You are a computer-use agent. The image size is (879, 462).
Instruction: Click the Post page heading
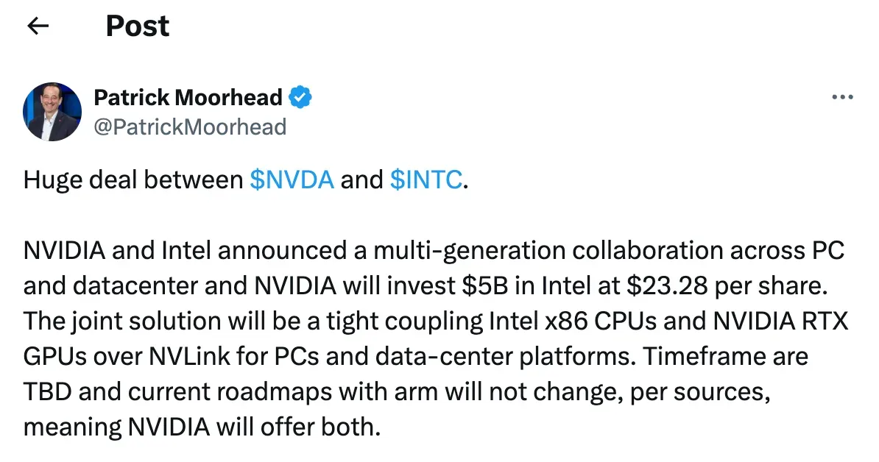coord(138,26)
